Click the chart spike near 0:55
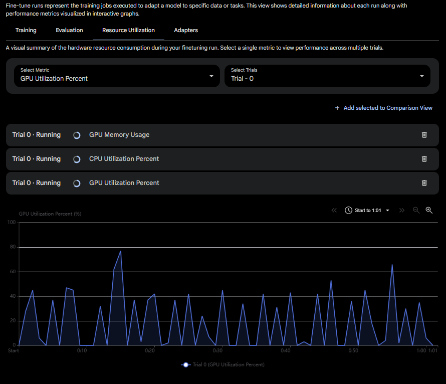The image size is (446, 384). coord(392,265)
